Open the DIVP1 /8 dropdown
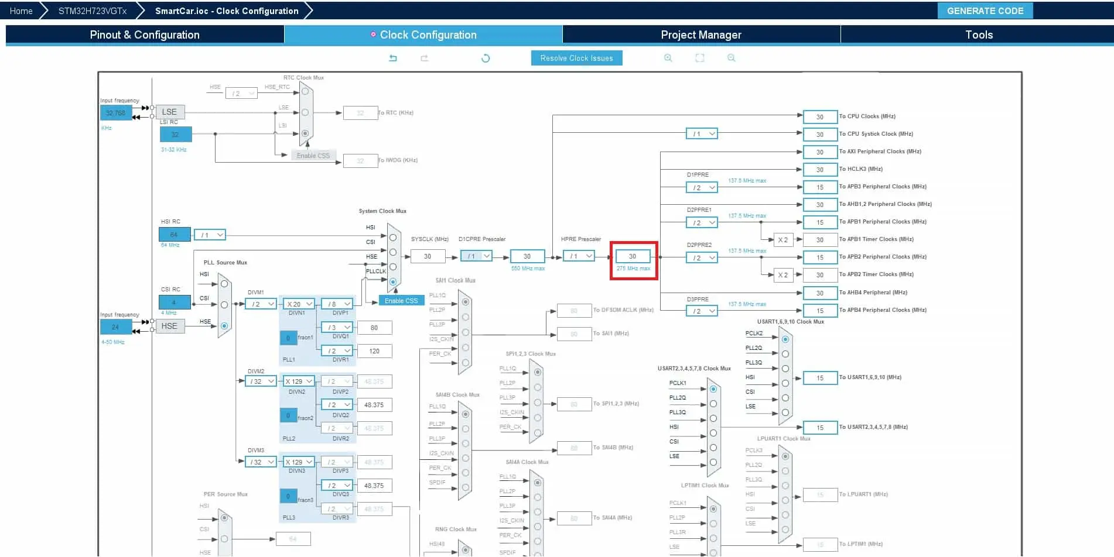This screenshot has width=1114, height=557. click(x=337, y=304)
